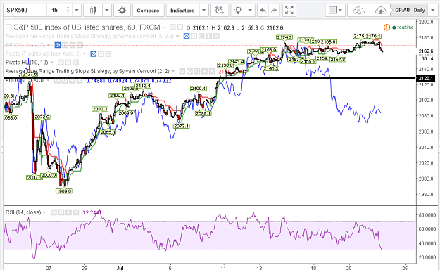
Task: Create a new alert with alarm-clock icon
Action: (220, 11)
